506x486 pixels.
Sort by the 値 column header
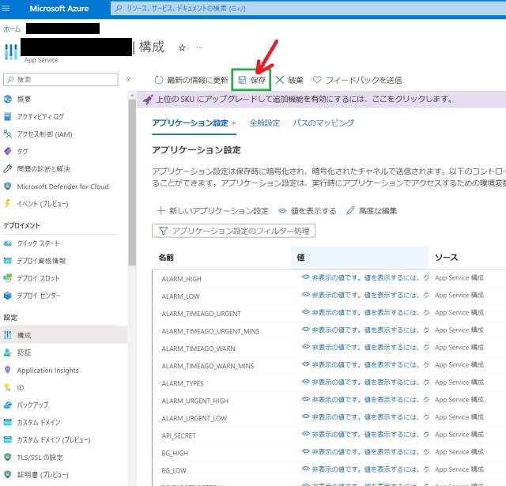[300, 258]
